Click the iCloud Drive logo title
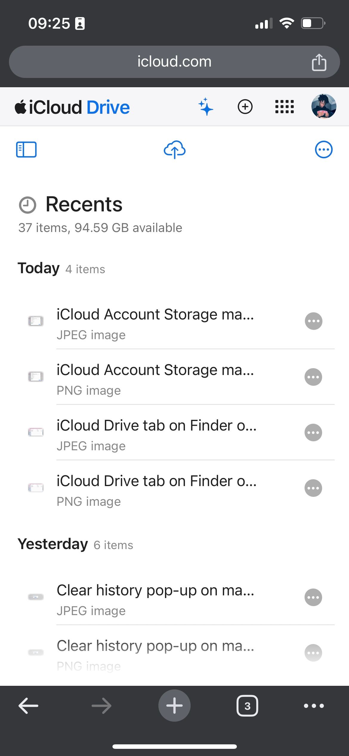The width and height of the screenshot is (349, 756). 72,107
